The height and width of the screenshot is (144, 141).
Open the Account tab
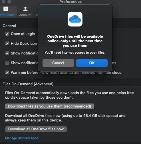(25, 11)
